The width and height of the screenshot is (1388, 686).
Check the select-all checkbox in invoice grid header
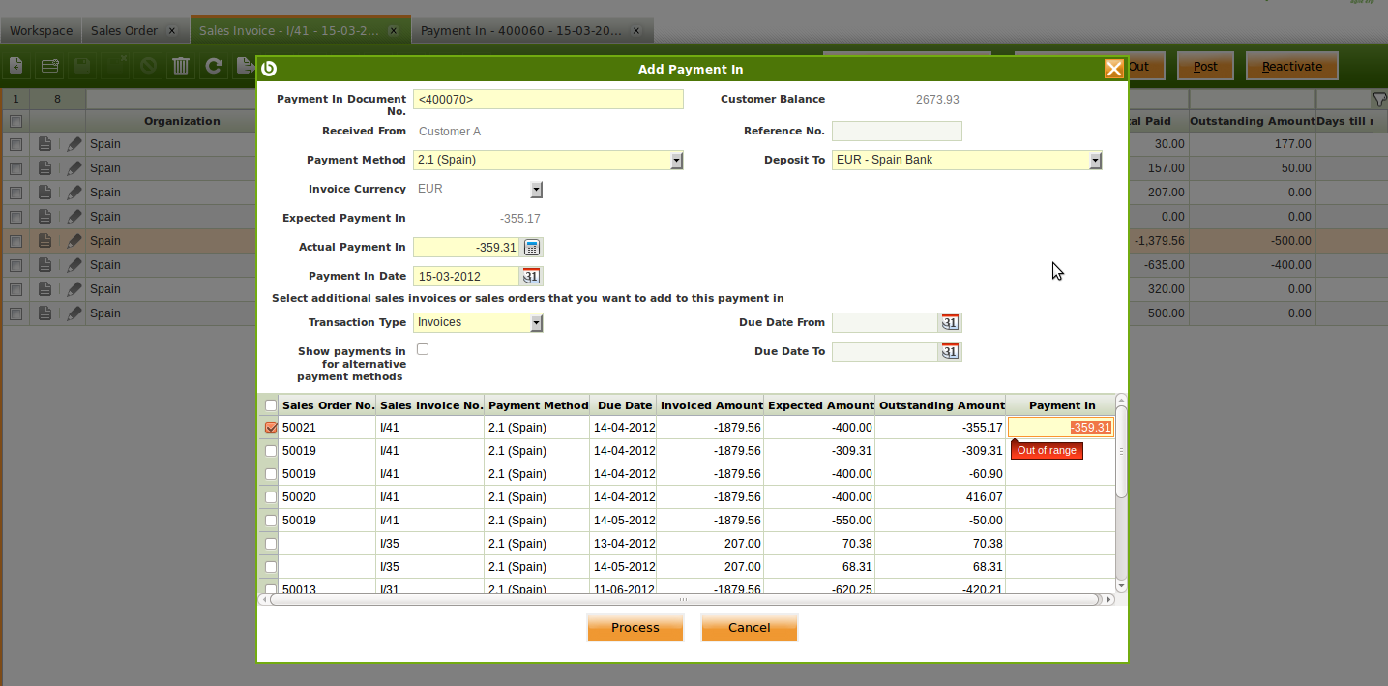pos(271,405)
